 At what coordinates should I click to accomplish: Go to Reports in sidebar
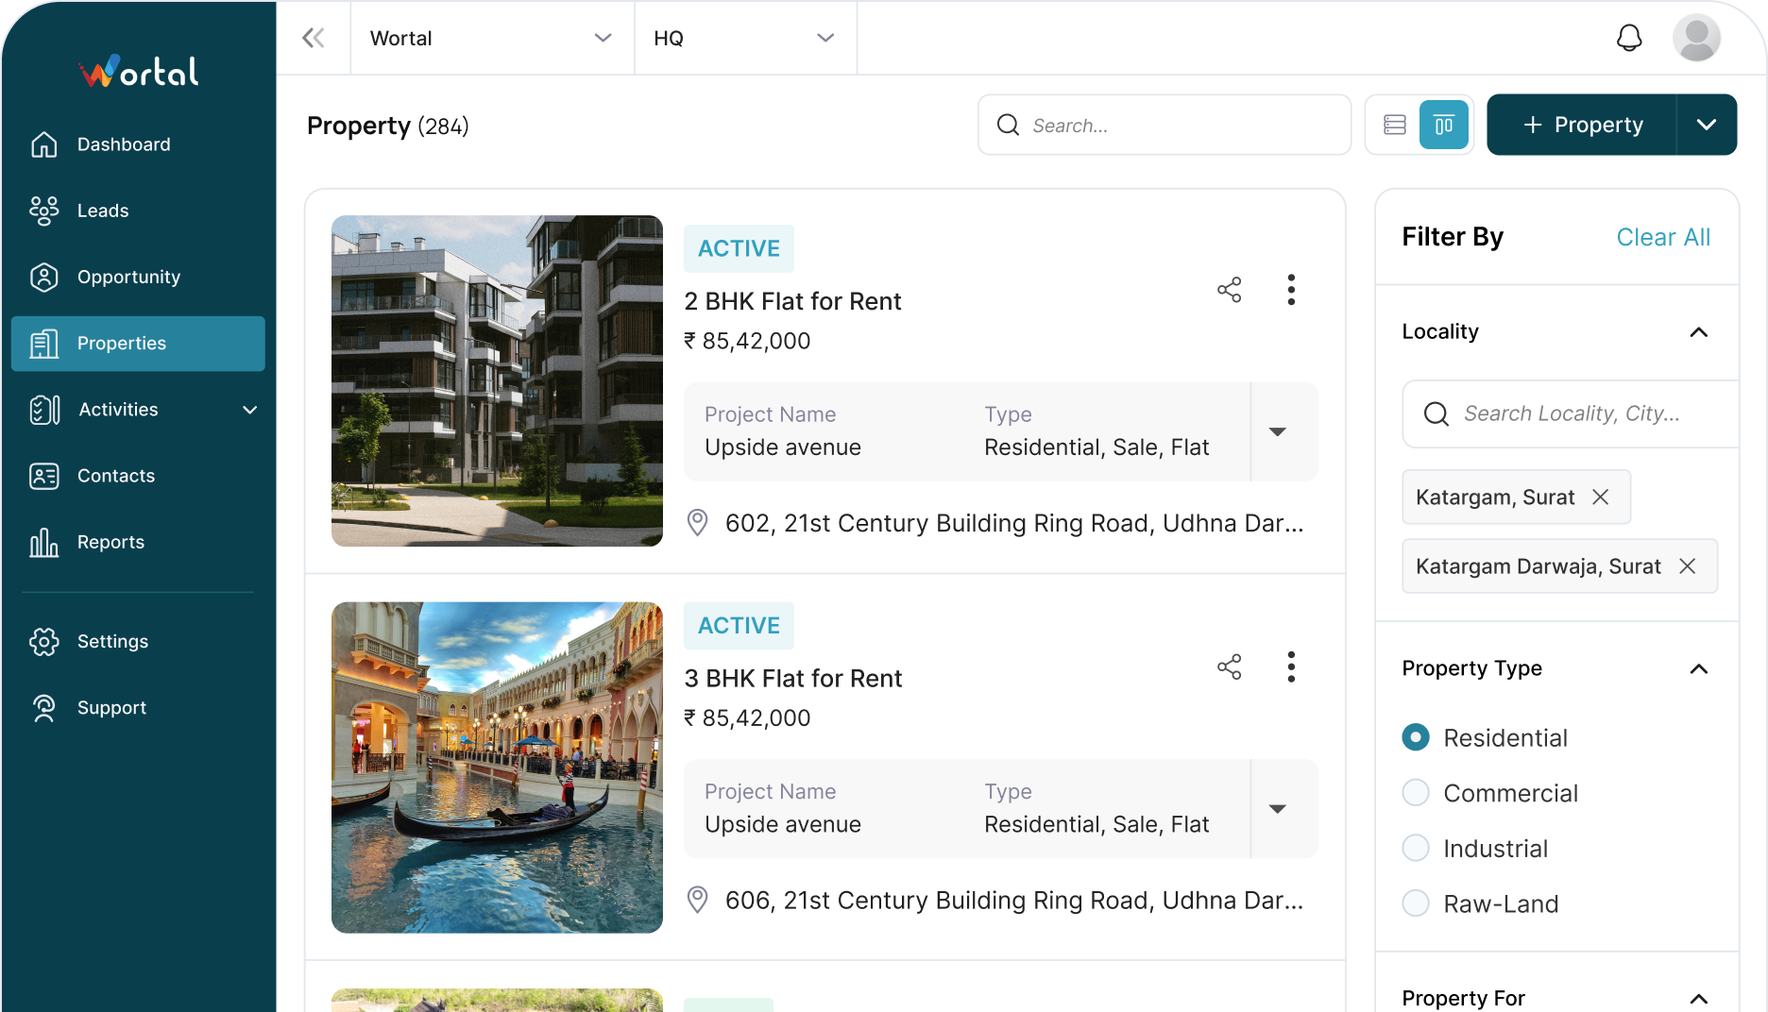pos(110,542)
